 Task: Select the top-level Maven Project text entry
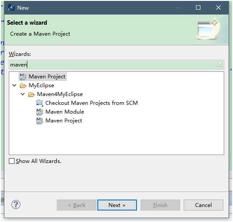point(47,77)
